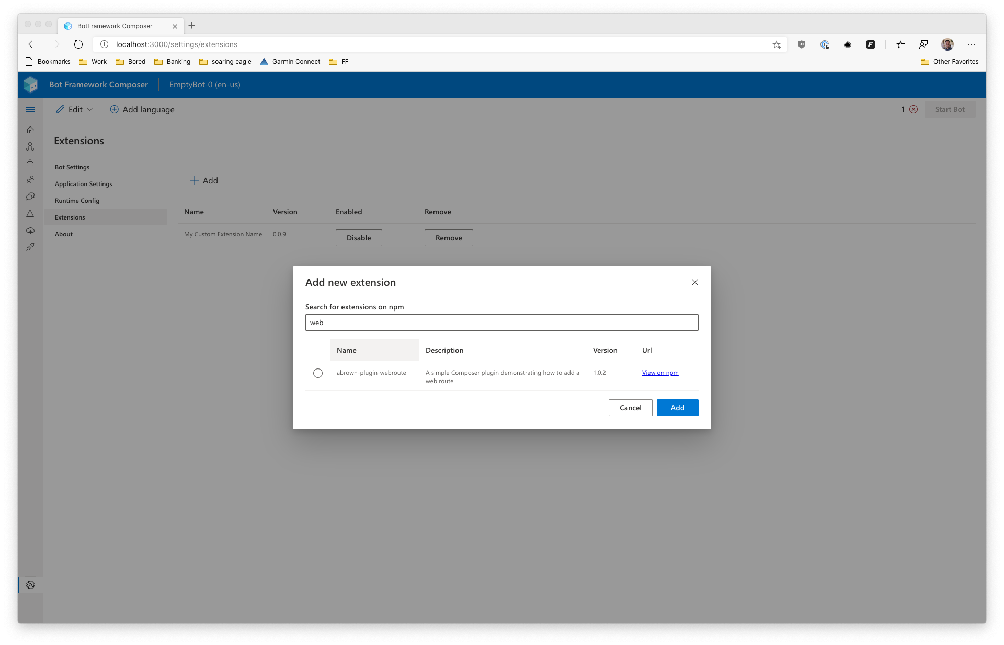Close the Add new extension dialog
The height and width of the screenshot is (645, 1004).
[x=695, y=282]
